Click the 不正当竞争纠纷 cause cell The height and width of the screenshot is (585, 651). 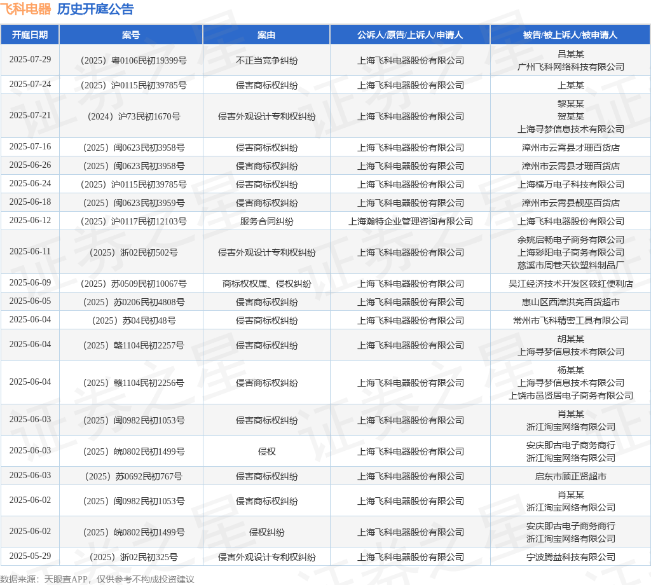[266, 60]
